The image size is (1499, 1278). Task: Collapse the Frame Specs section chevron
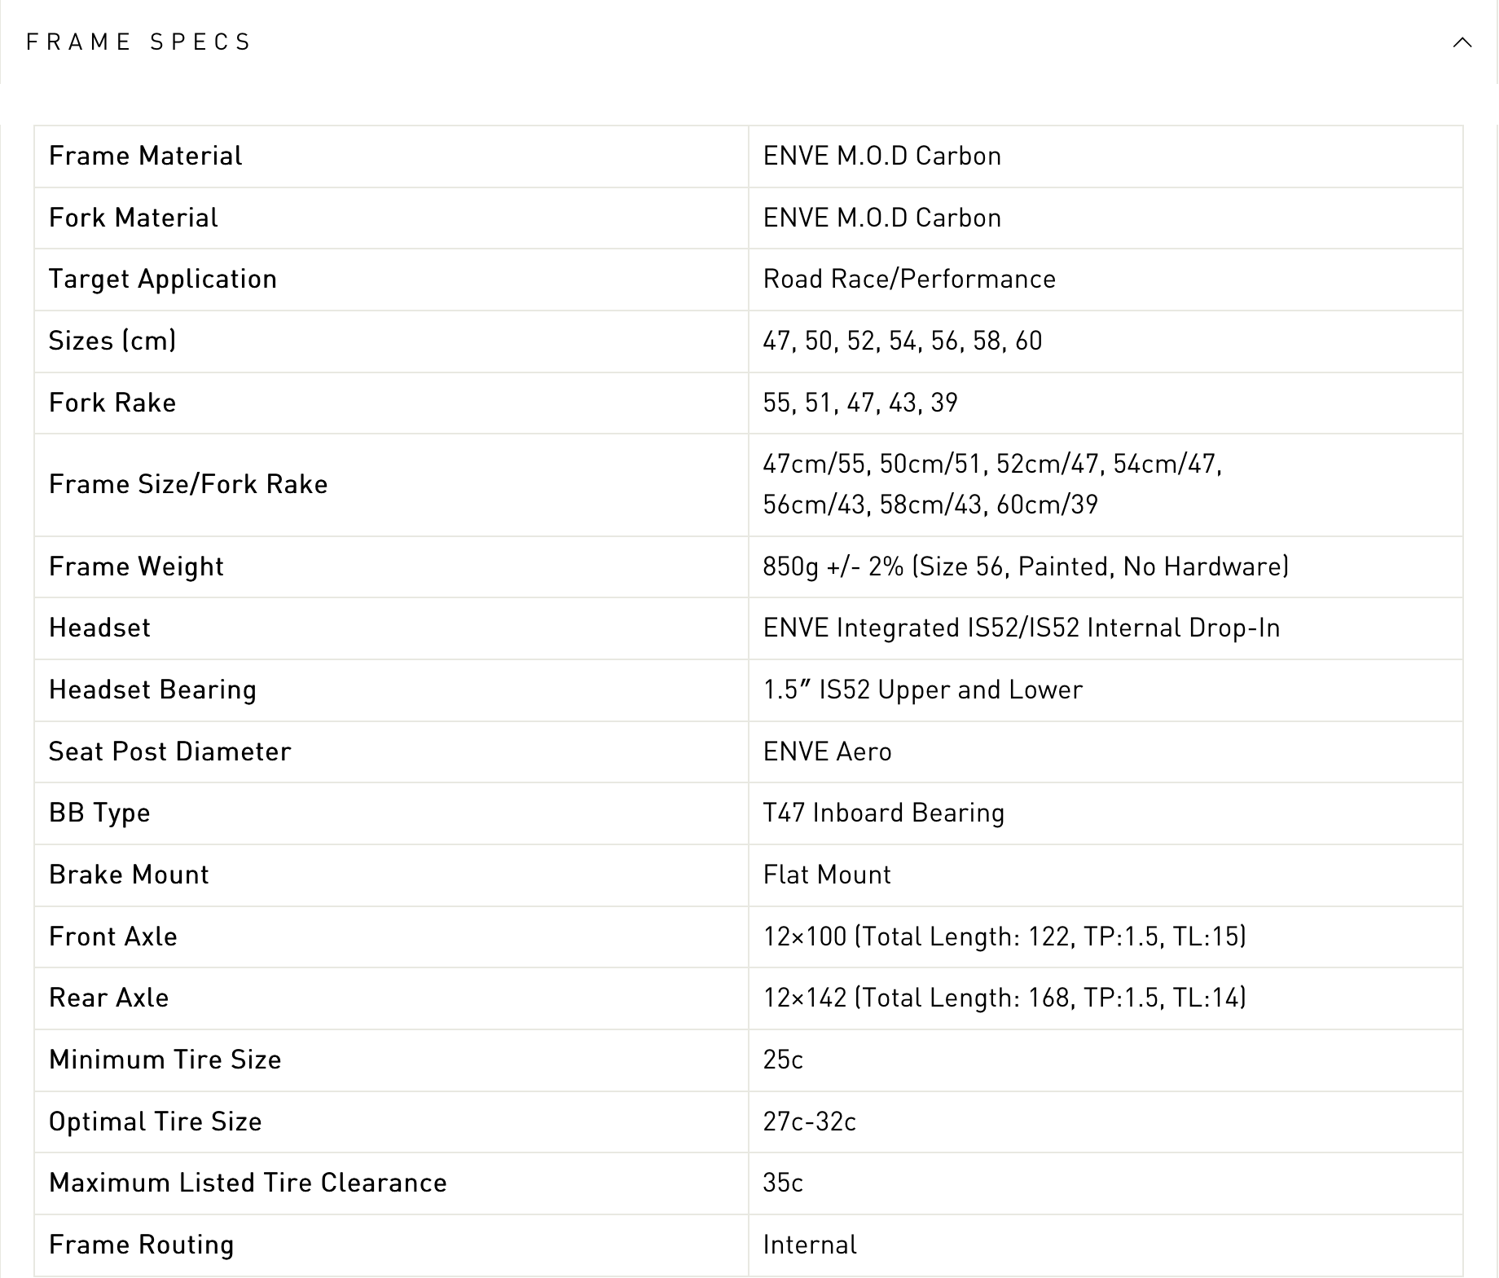[x=1462, y=42]
